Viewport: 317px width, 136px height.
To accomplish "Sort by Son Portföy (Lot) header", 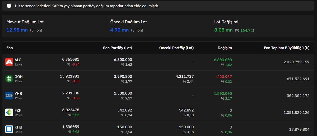I will tap(118, 48).
